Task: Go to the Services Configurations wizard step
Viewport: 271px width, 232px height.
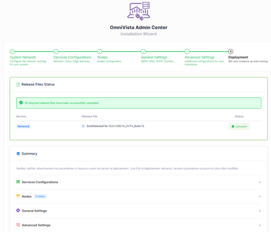Action: (x=72, y=57)
